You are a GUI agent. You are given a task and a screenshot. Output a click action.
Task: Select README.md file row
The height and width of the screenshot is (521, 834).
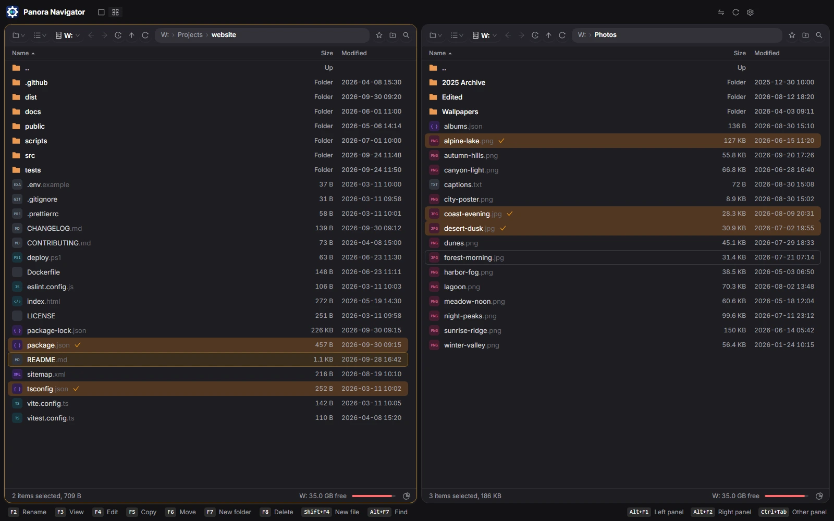tap(208, 359)
